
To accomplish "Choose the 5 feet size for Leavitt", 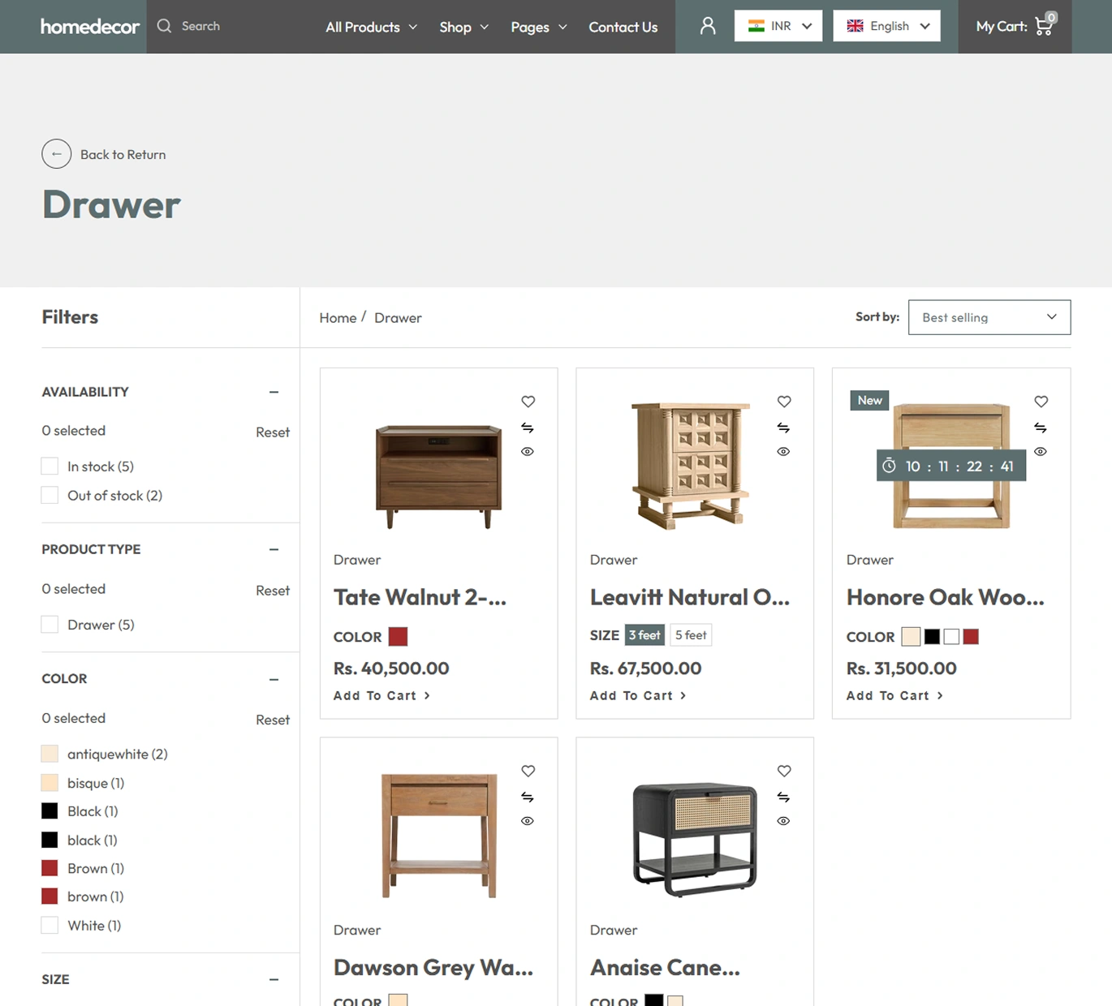I will [x=691, y=635].
